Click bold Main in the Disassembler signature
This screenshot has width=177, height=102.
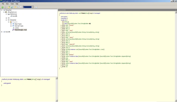point(83,13)
